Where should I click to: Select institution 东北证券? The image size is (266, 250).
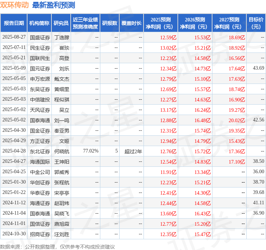(x=40, y=151)
